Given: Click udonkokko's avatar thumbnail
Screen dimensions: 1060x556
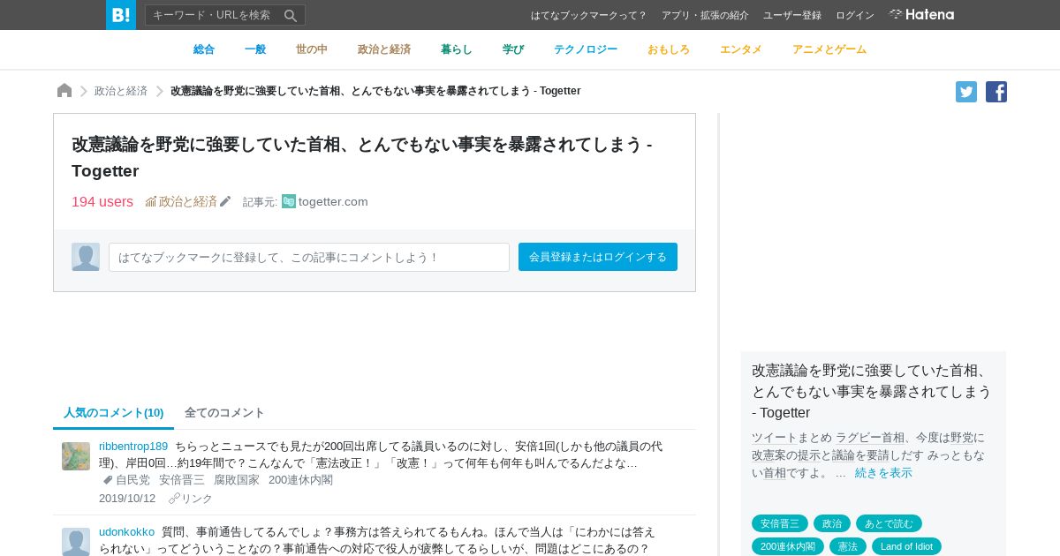Looking at the screenshot, I should tap(76, 542).
